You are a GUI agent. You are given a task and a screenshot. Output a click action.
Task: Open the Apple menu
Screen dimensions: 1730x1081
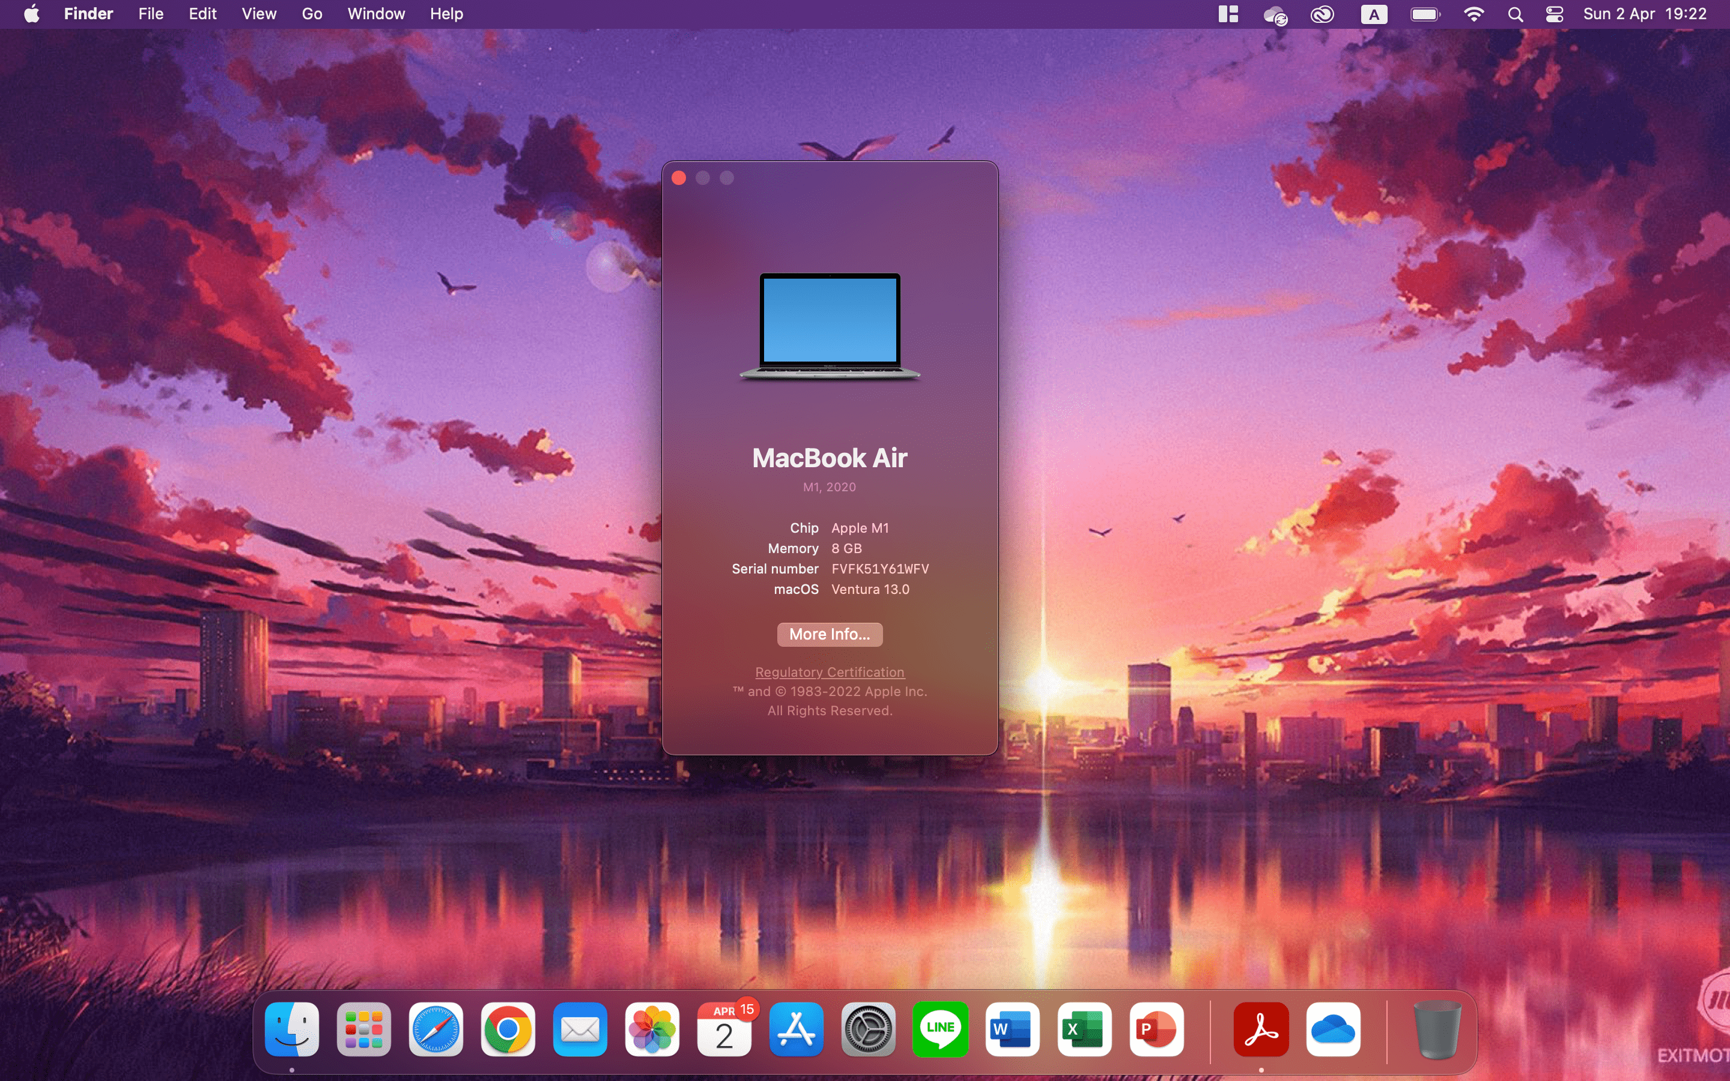[x=31, y=14]
